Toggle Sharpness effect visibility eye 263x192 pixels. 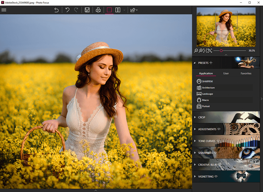[216, 153]
